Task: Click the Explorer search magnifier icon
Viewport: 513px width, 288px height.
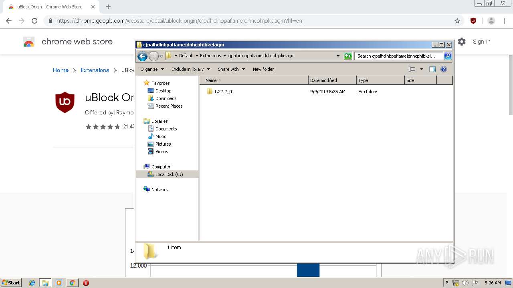Action: pyautogui.click(x=448, y=56)
